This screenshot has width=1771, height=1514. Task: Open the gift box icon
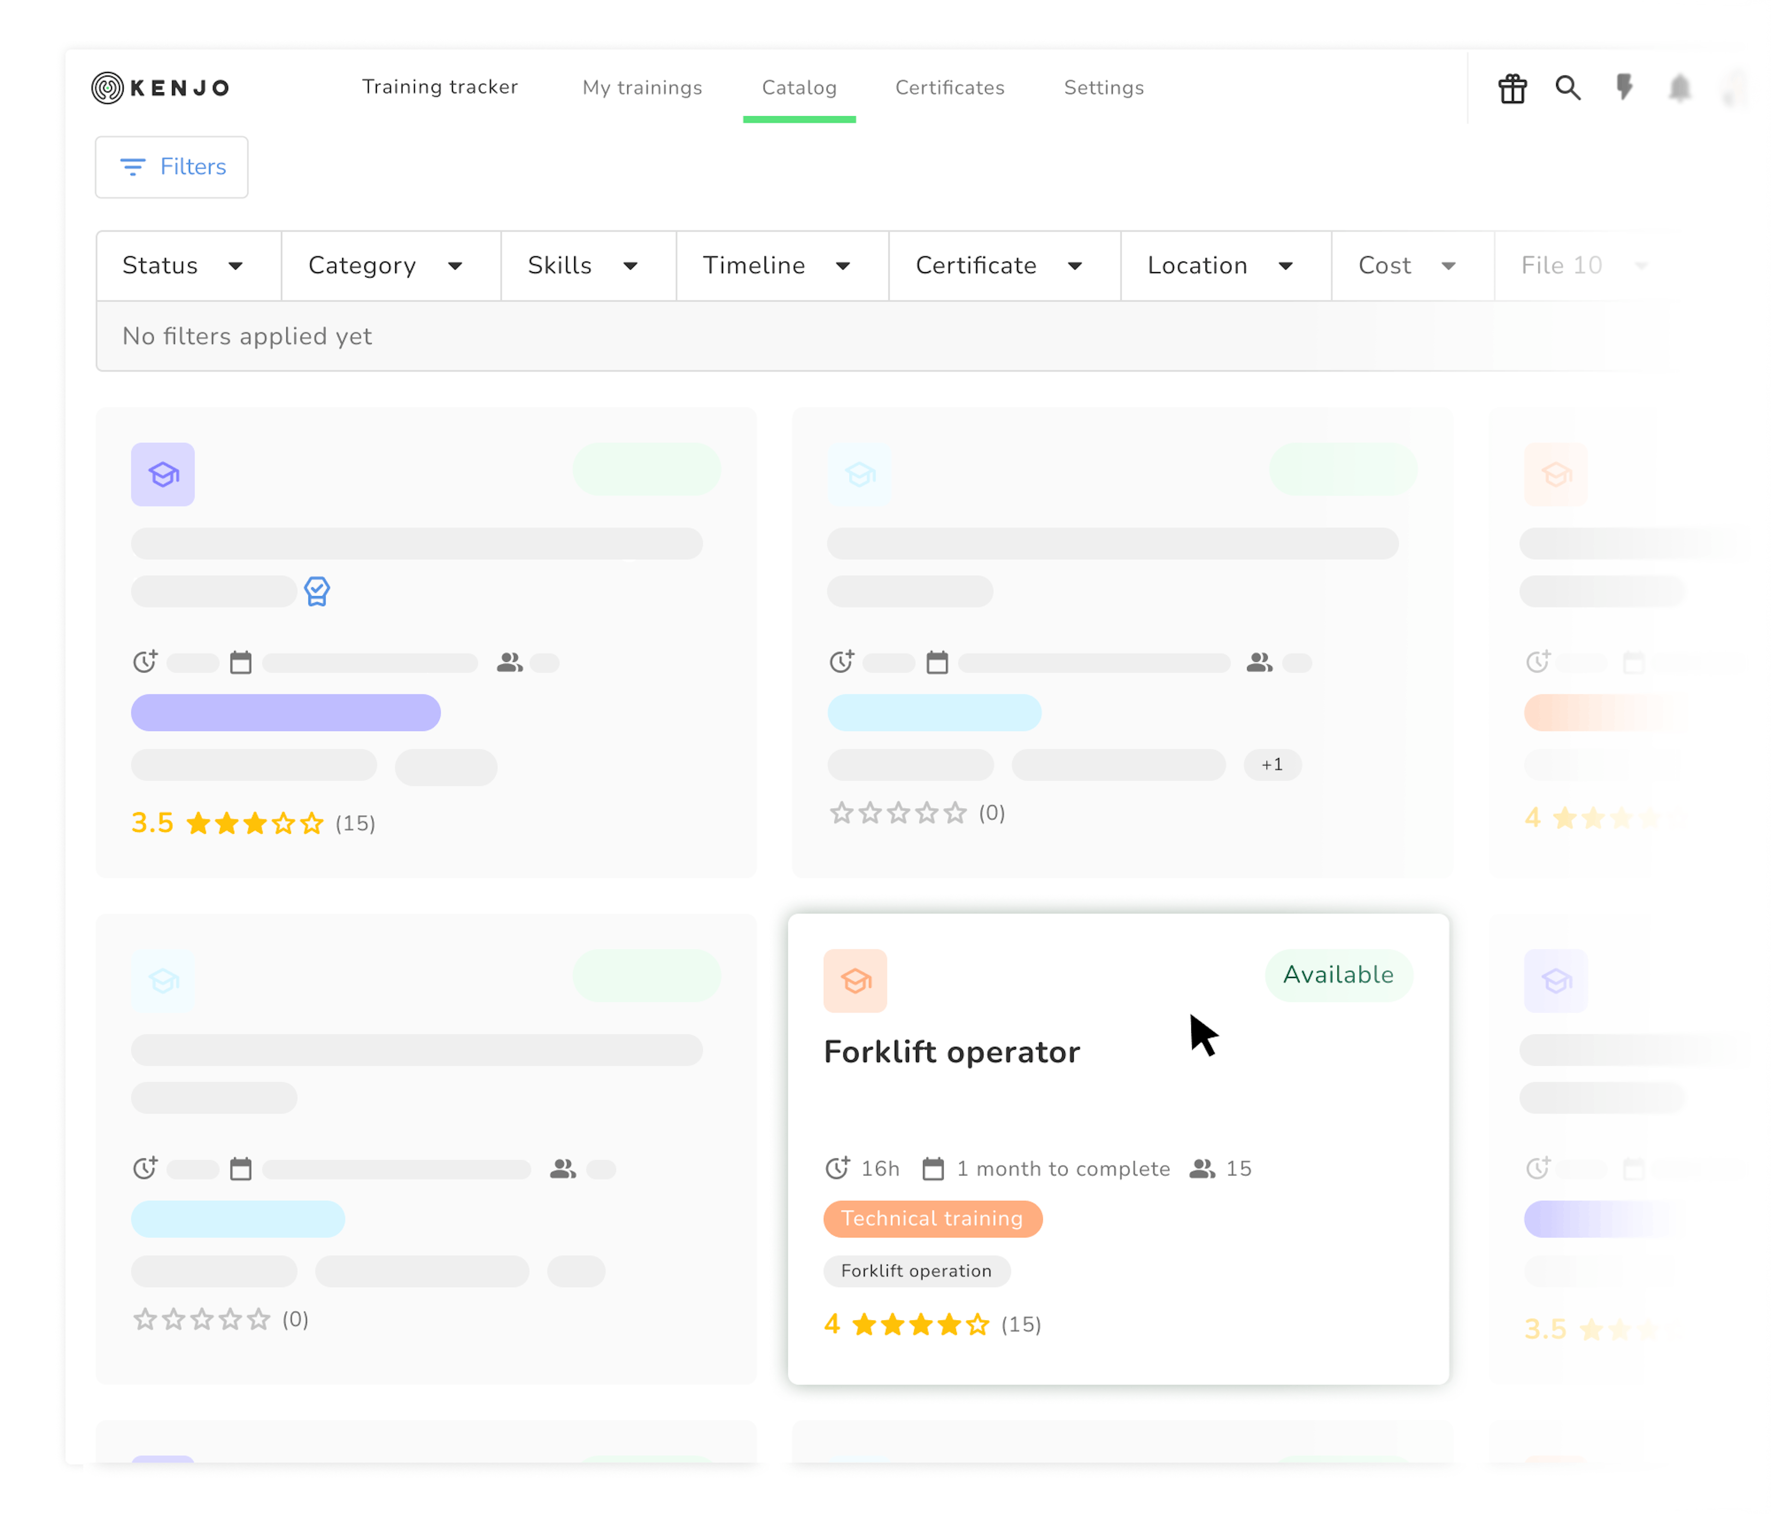[1512, 88]
